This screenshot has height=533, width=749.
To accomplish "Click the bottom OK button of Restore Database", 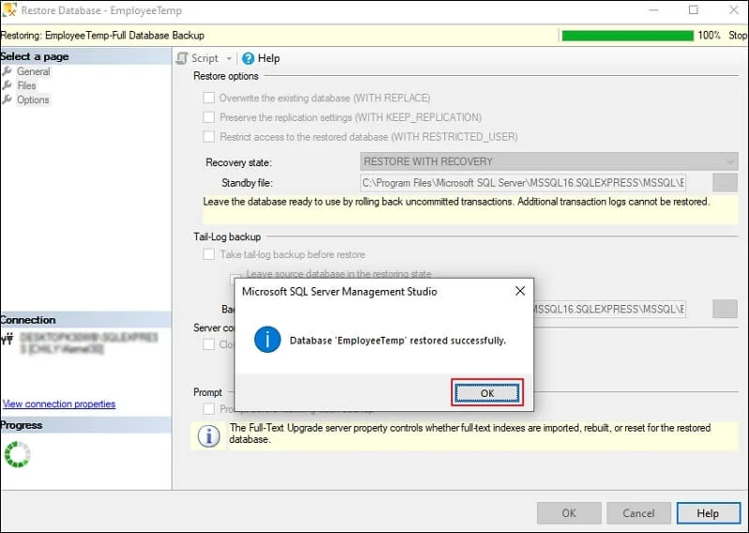I will [x=569, y=513].
